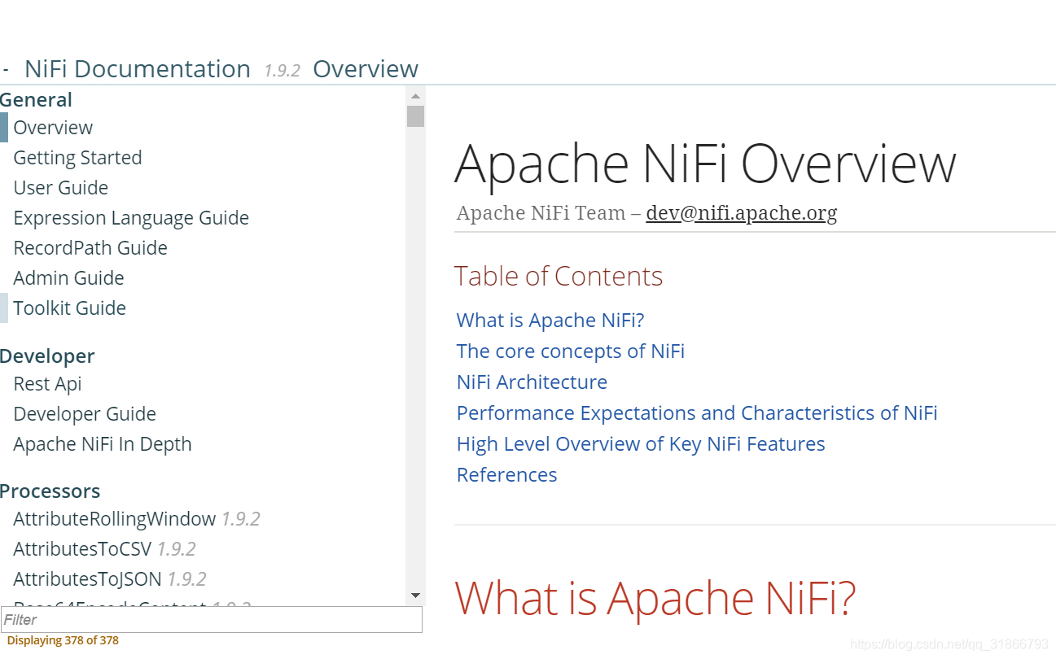1056x659 pixels.
Task: Click the Filter input field
Action: pos(212,620)
